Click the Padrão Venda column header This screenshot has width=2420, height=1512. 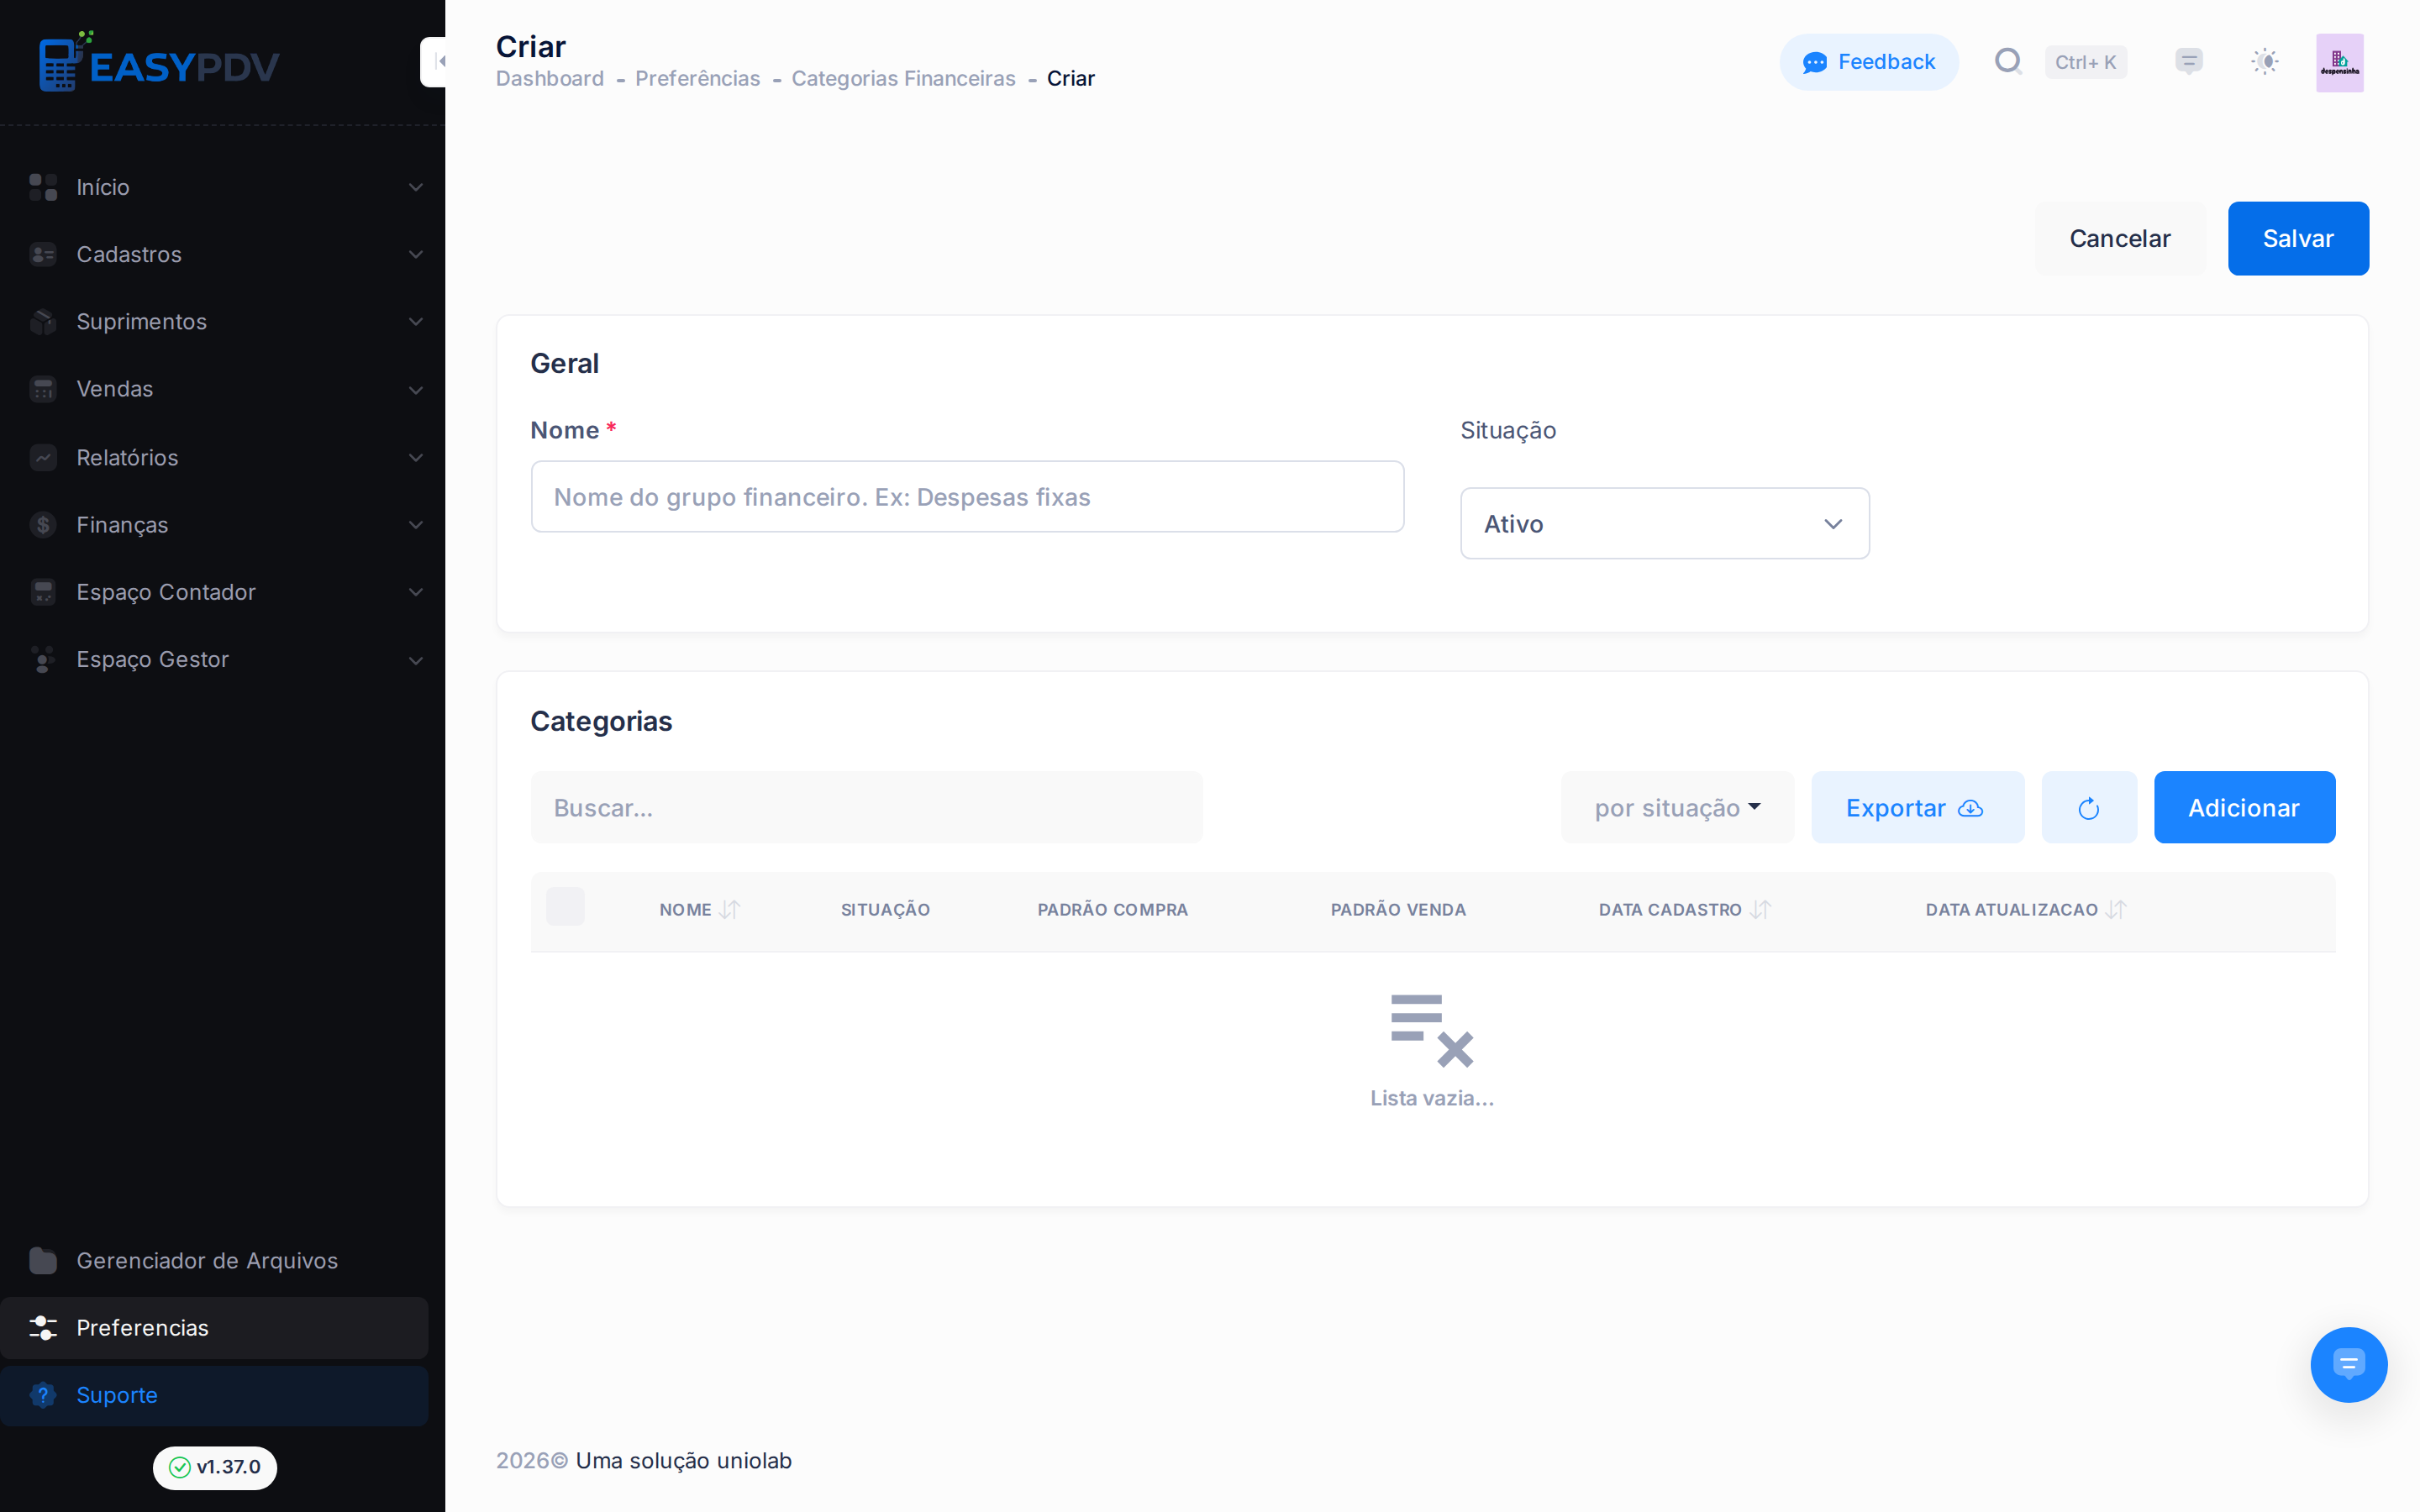click(x=1398, y=909)
